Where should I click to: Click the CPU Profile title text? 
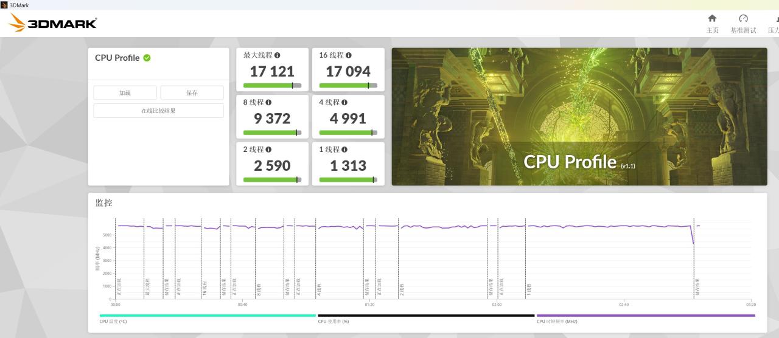click(117, 58)
